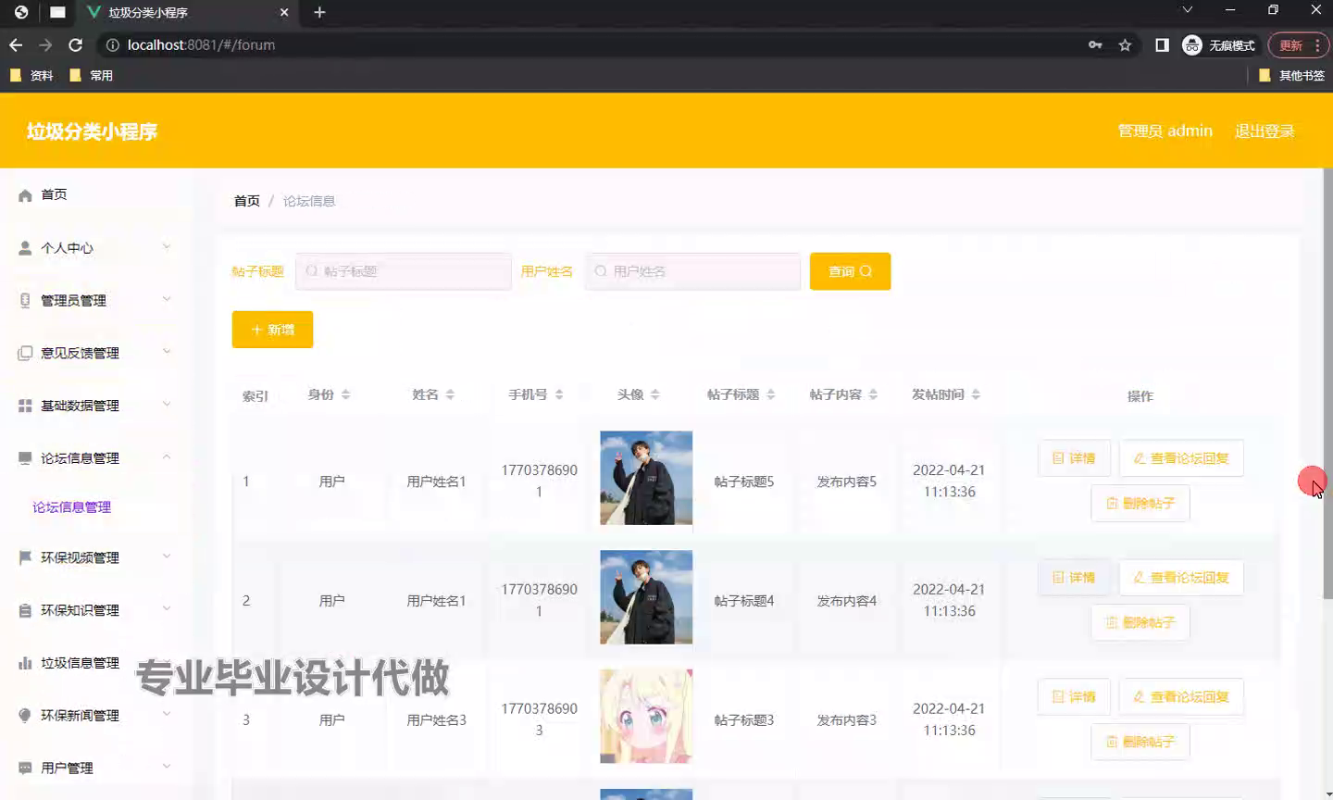Click 删除帖子 for 帖子标题3 row
The image size is (1333, 800).
[1140, 742]
